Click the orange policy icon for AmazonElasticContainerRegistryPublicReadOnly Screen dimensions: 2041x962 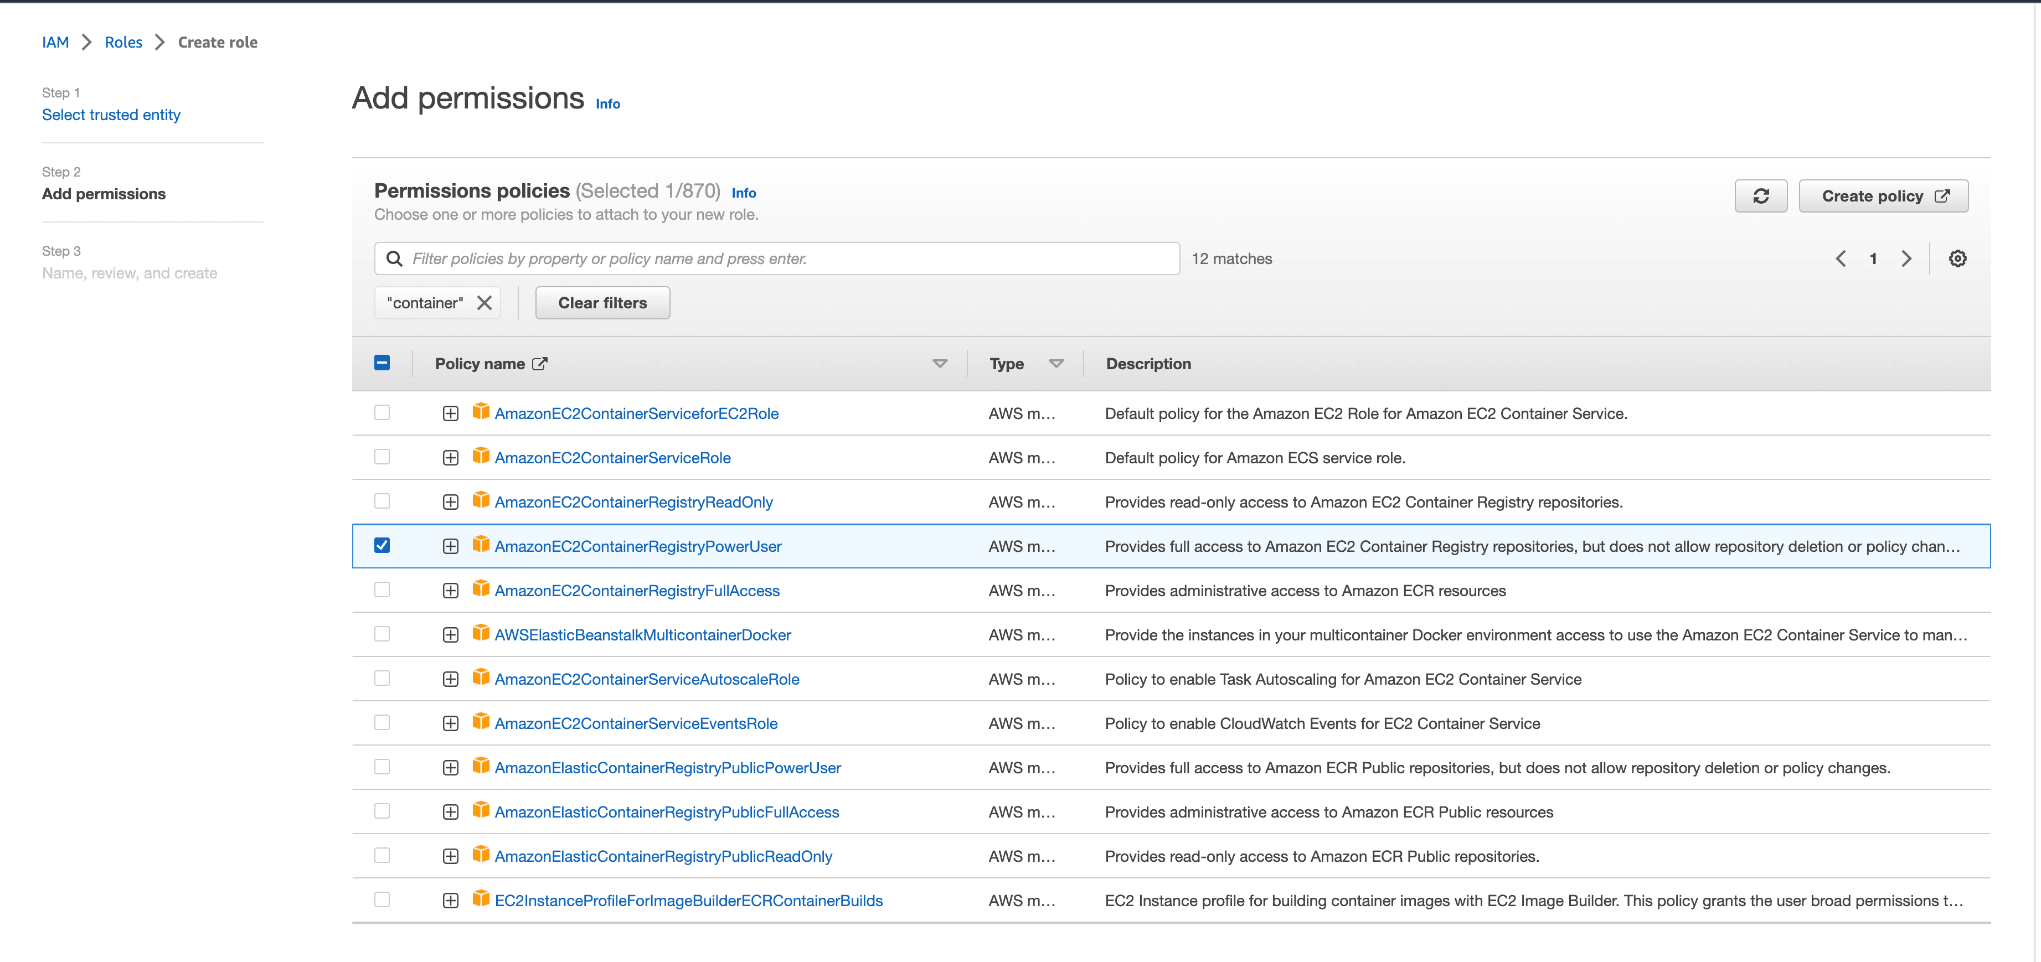coord(480,854)
